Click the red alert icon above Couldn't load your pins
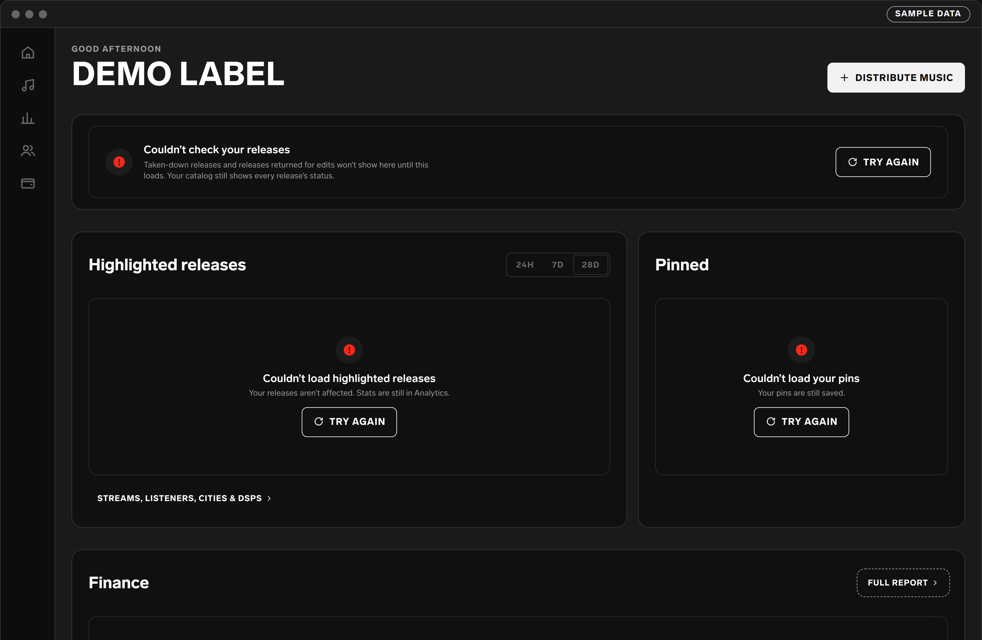 coord(801,350)
